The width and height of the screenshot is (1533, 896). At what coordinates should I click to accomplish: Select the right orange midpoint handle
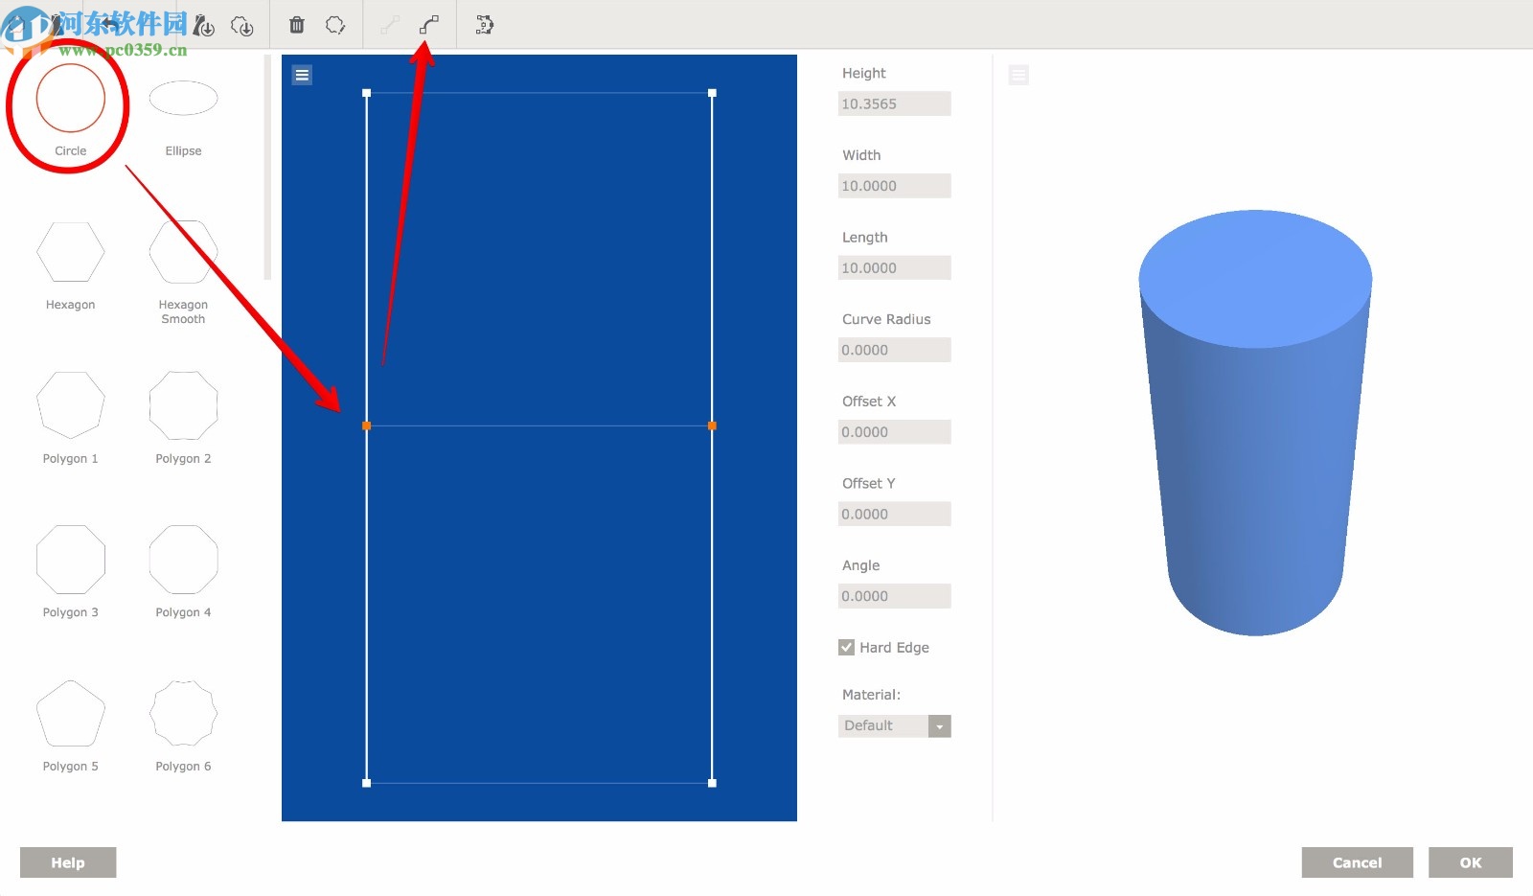coord(712,425)
